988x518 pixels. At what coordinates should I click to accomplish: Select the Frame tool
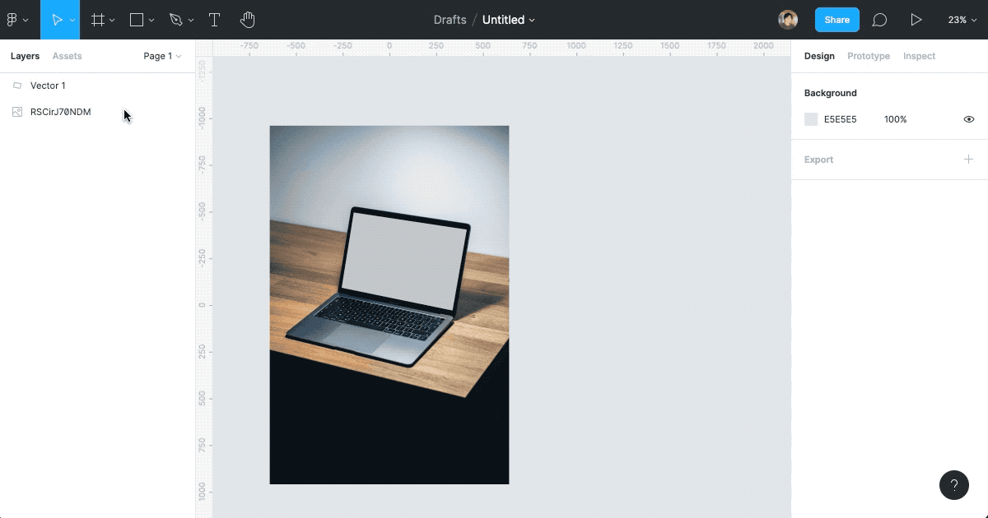(x=99, y=19)
